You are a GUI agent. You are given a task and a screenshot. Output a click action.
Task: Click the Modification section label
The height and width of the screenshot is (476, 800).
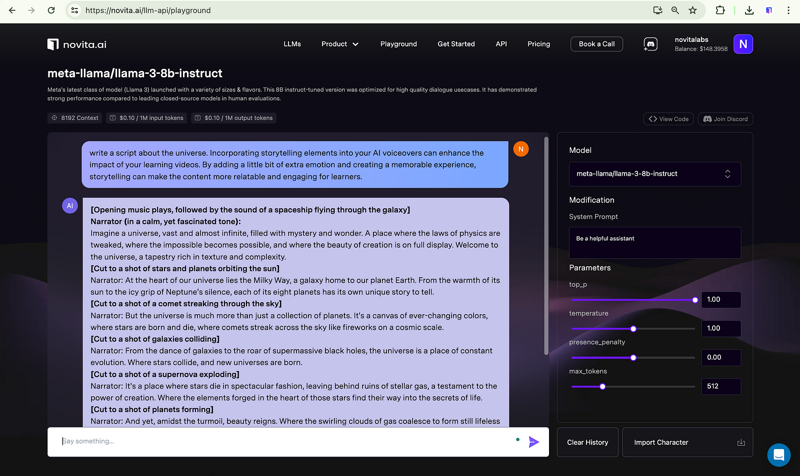tap(591, 200)
